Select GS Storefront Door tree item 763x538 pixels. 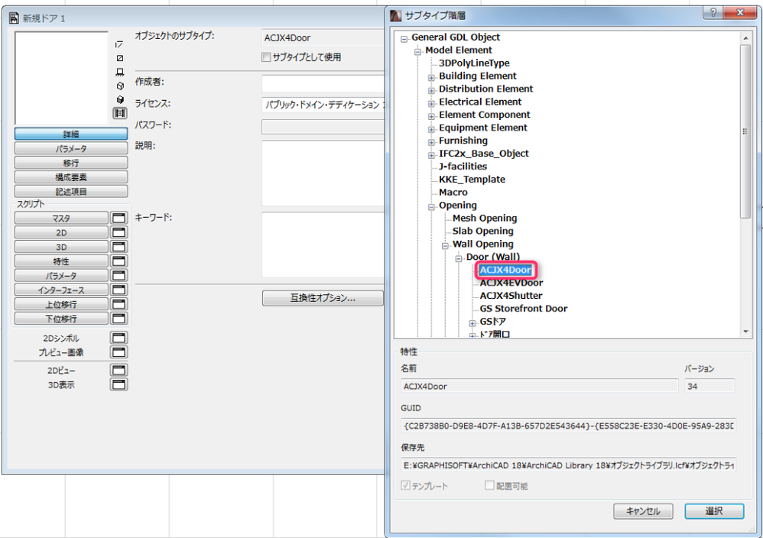coord(523,309)
